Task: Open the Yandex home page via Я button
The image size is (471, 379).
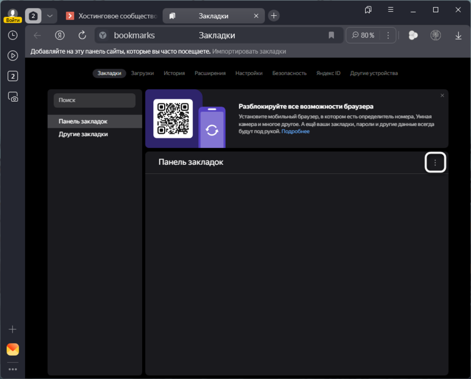Action: click(60, 36)
